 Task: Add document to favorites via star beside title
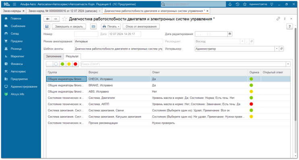click(x=64, y=19)
